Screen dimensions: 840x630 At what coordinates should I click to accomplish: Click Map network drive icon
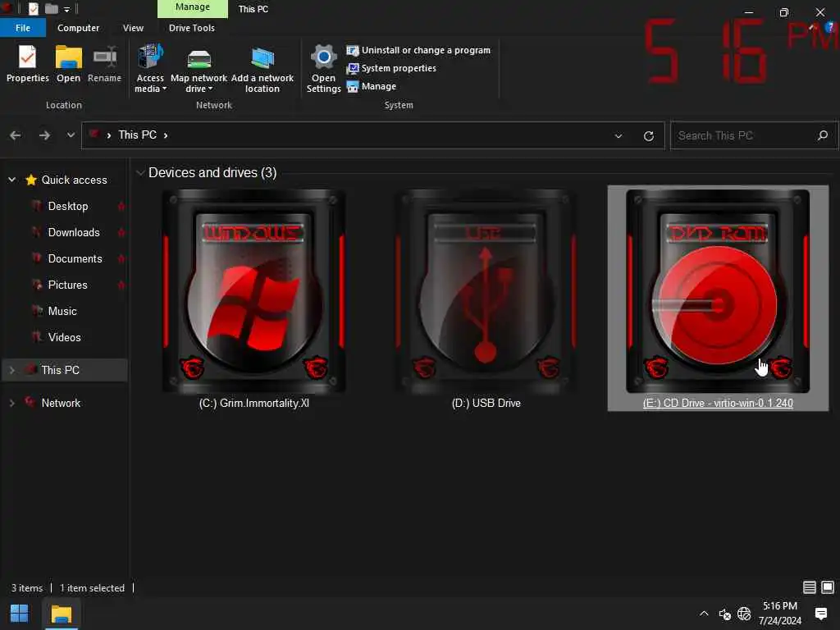(x=199, y=69)
